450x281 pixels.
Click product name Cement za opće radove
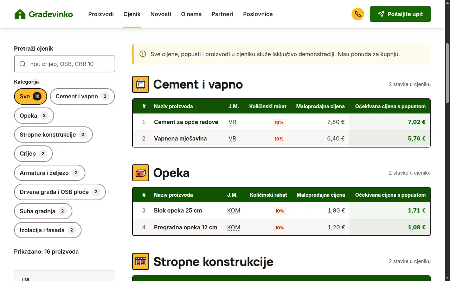coord(186,122)
